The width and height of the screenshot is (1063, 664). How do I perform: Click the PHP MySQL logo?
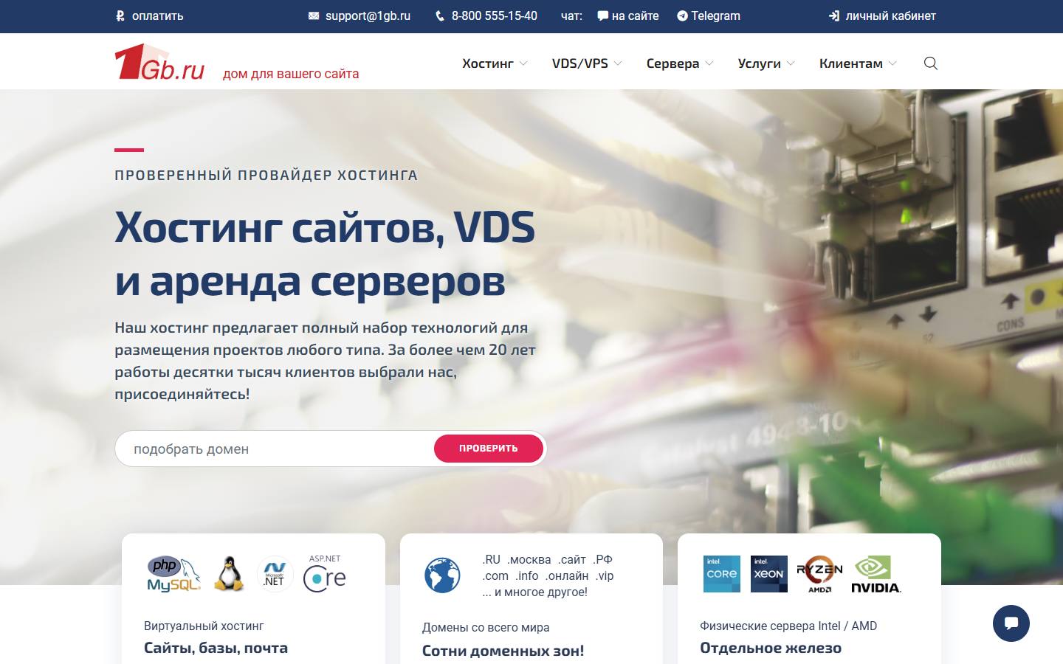(173, 574)
